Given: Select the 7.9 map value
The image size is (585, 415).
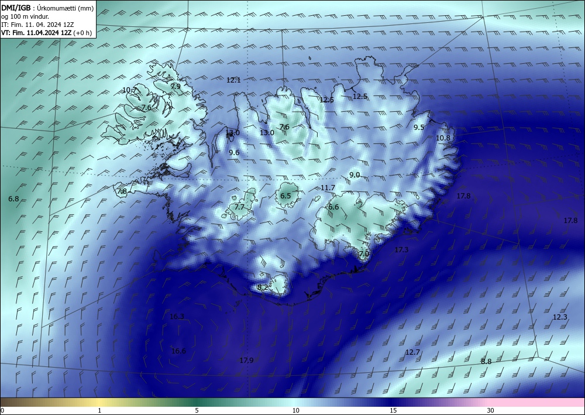Looking at the screenshot, I should coord(175,87).
